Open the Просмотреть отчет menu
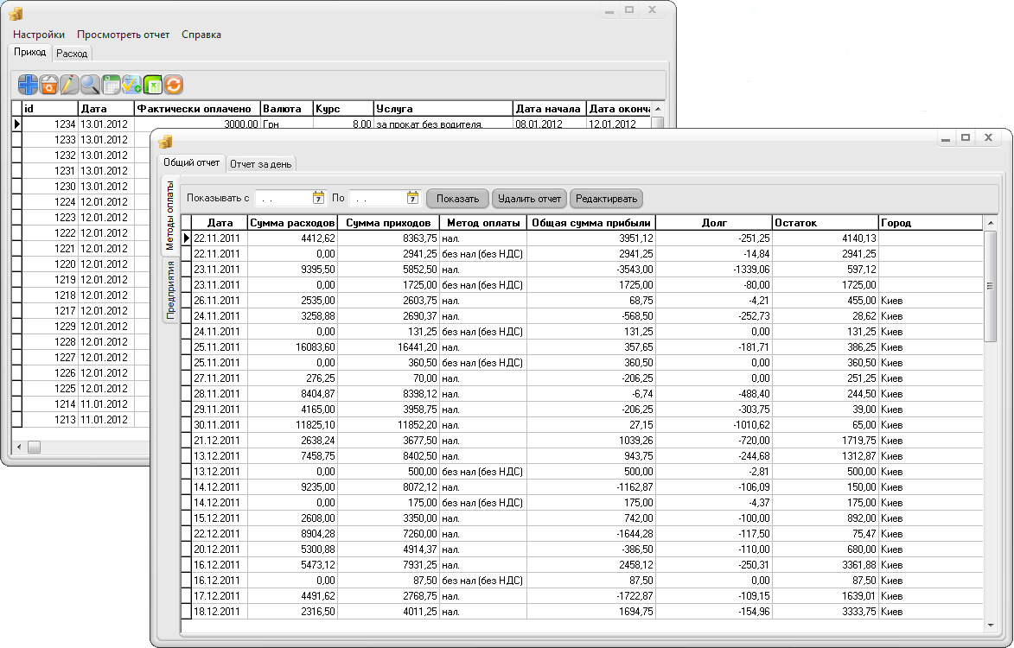This screenshot has width=1014, height=648. (124, 35)
